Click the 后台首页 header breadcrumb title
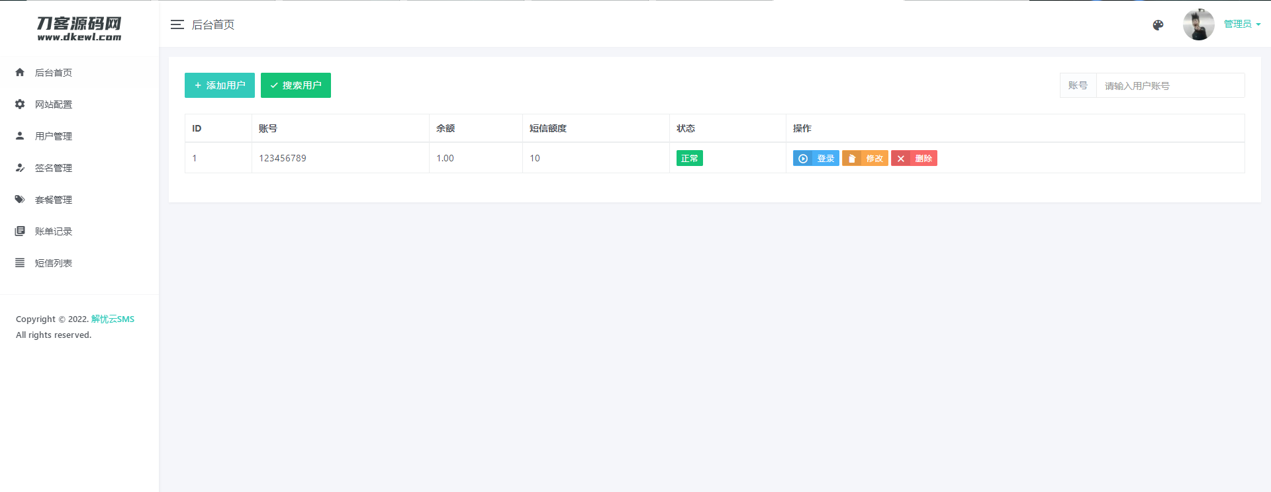 (x=213, y=24)
